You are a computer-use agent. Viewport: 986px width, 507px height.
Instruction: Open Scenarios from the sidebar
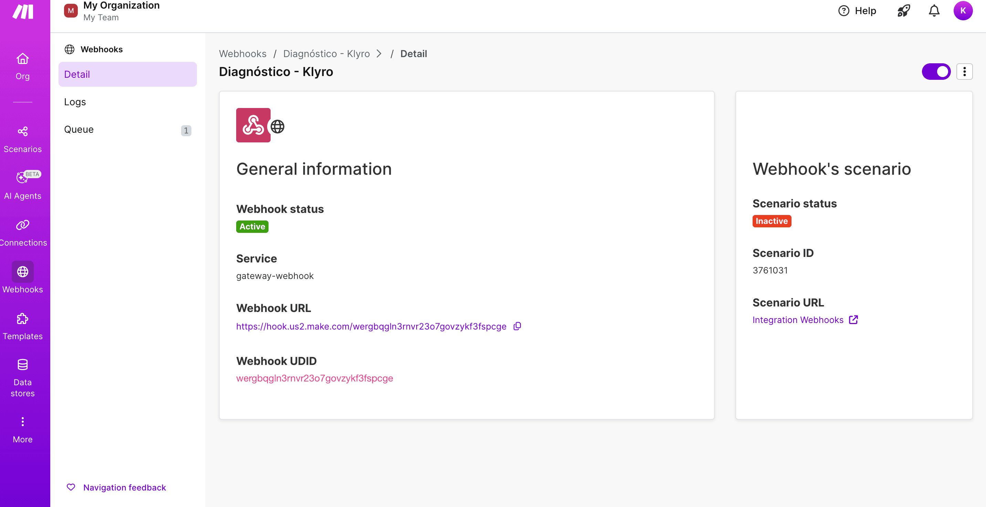pos(23,139)
